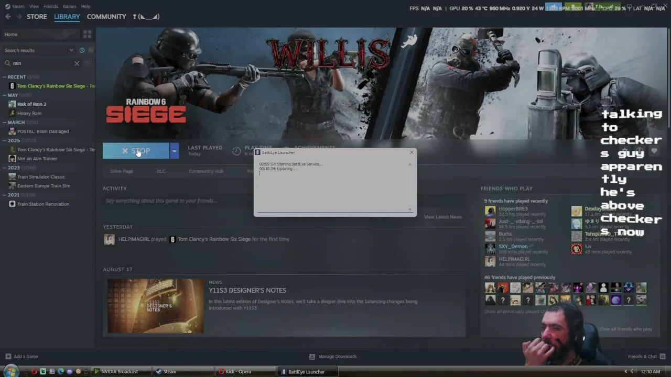Select Not an Aim Trainer in library
Screen dimensions: 671x377
pyautogui.click(x=37, y=159)
